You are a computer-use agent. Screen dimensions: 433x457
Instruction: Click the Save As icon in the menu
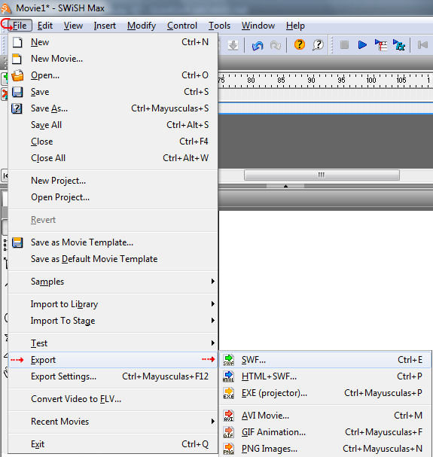pos(17,108)
